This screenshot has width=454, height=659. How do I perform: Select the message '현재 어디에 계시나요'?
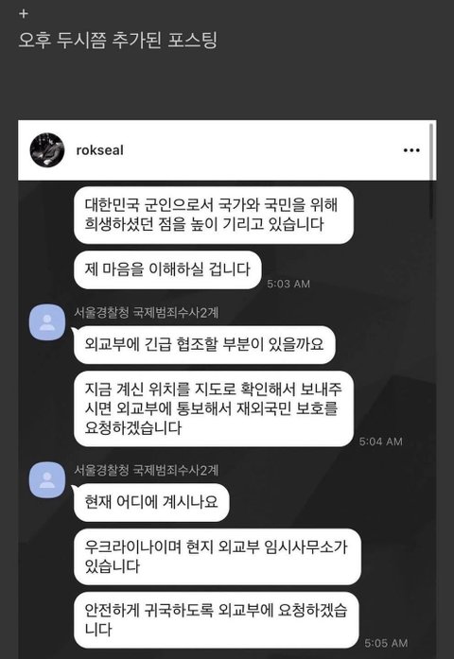[151, 502]
